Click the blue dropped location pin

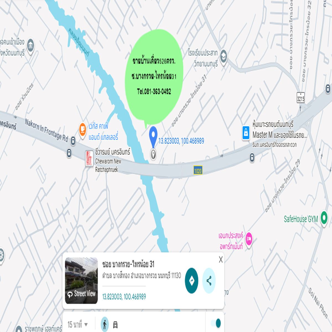coord(153,136)
